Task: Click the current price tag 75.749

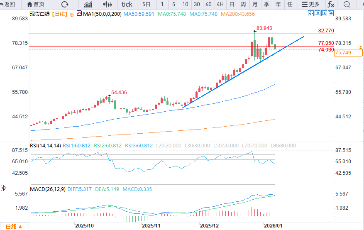Action: point(348,53)
